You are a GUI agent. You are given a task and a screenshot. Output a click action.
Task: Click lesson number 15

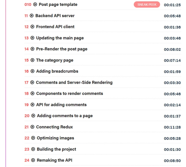27,60
